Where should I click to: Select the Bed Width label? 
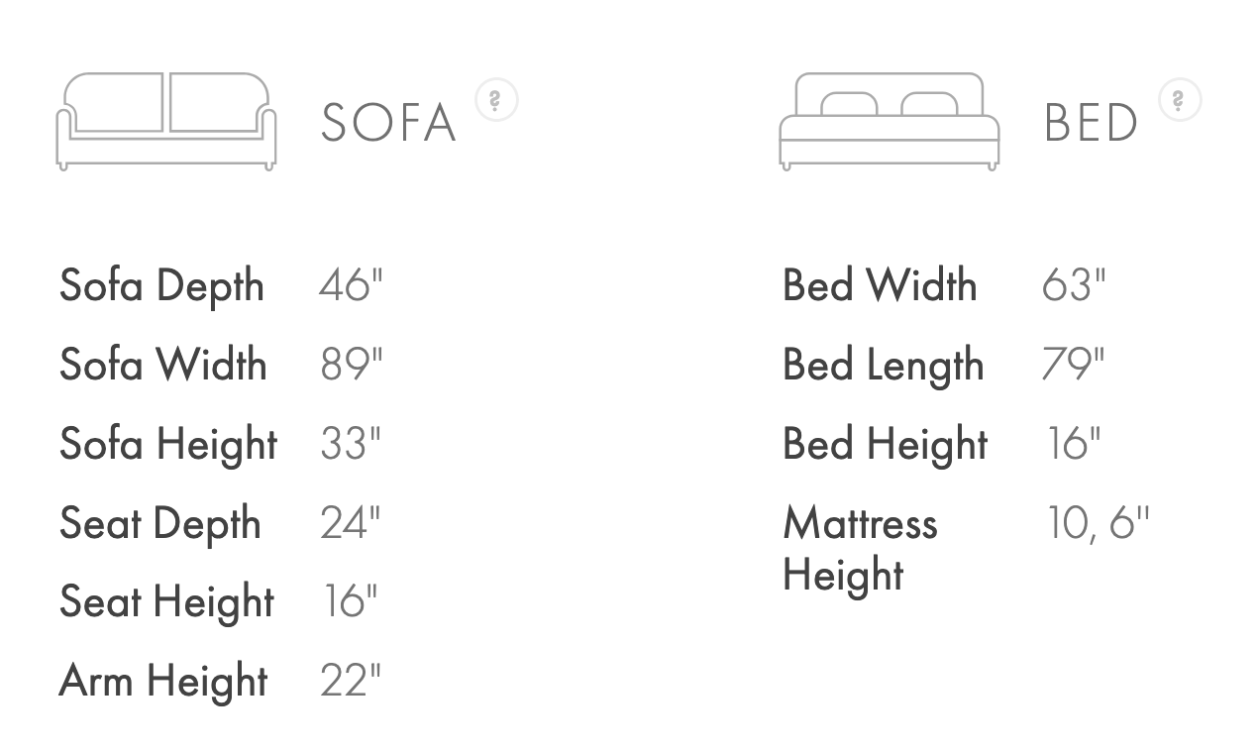tap(880, 285)
